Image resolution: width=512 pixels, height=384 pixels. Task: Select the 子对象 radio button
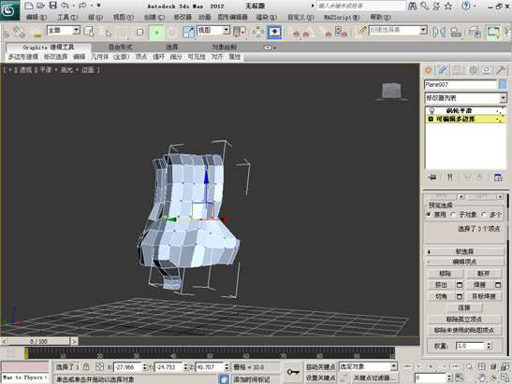(x=454, y=215)
